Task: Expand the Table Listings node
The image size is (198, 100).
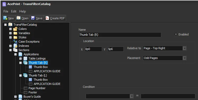Action: (20, 58)
